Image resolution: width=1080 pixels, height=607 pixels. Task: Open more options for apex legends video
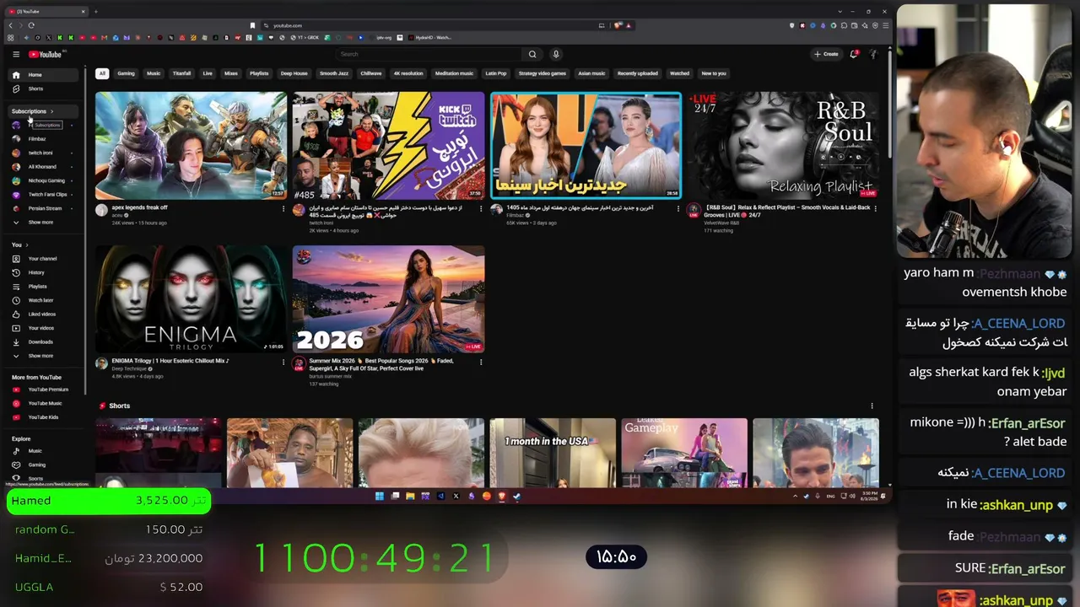pyautogui.click(x=283, y=208)
